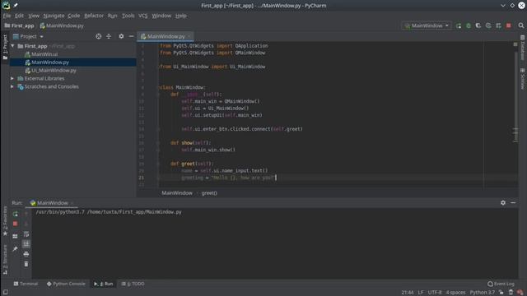Hide the Project panel with the minus icon
Screen dimensions: 527x296
pos(131,36)
